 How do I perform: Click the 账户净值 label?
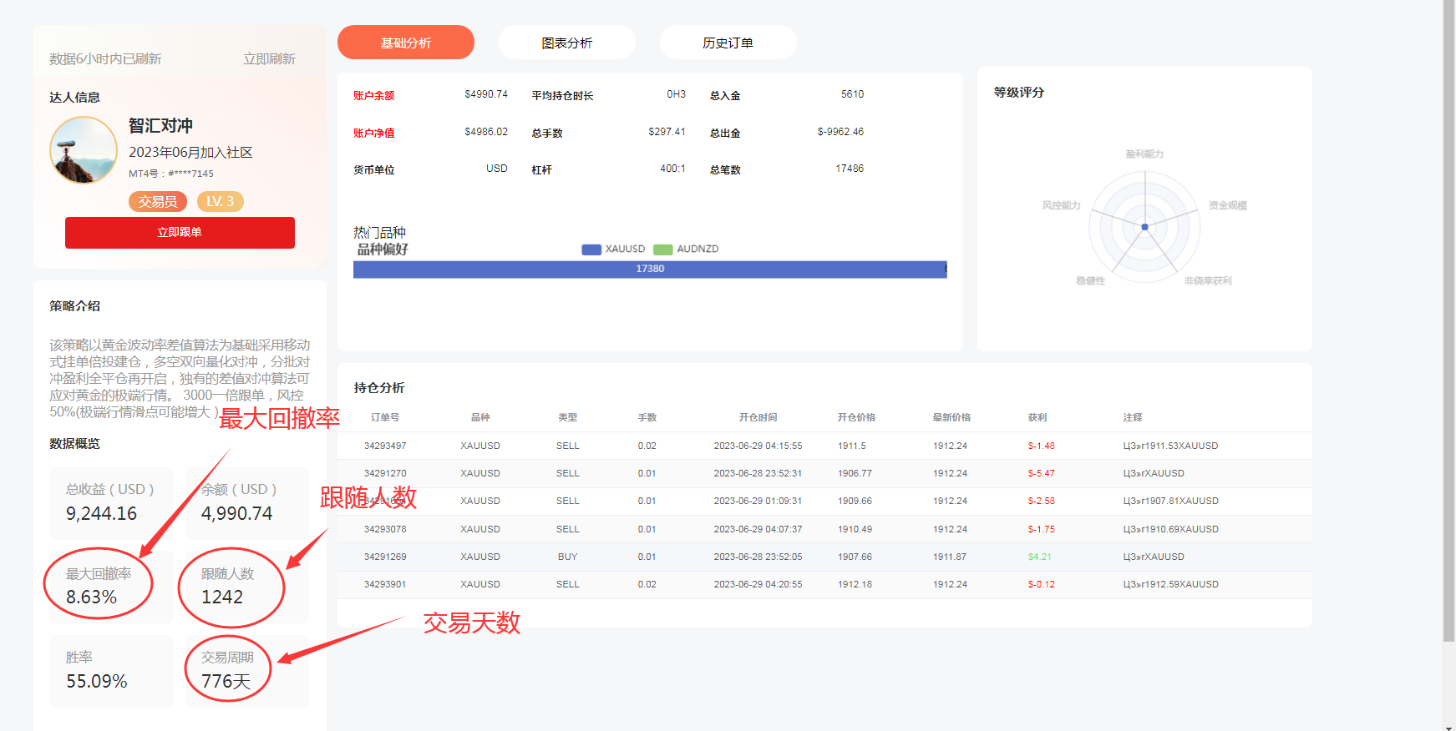(x=374, y=134)
